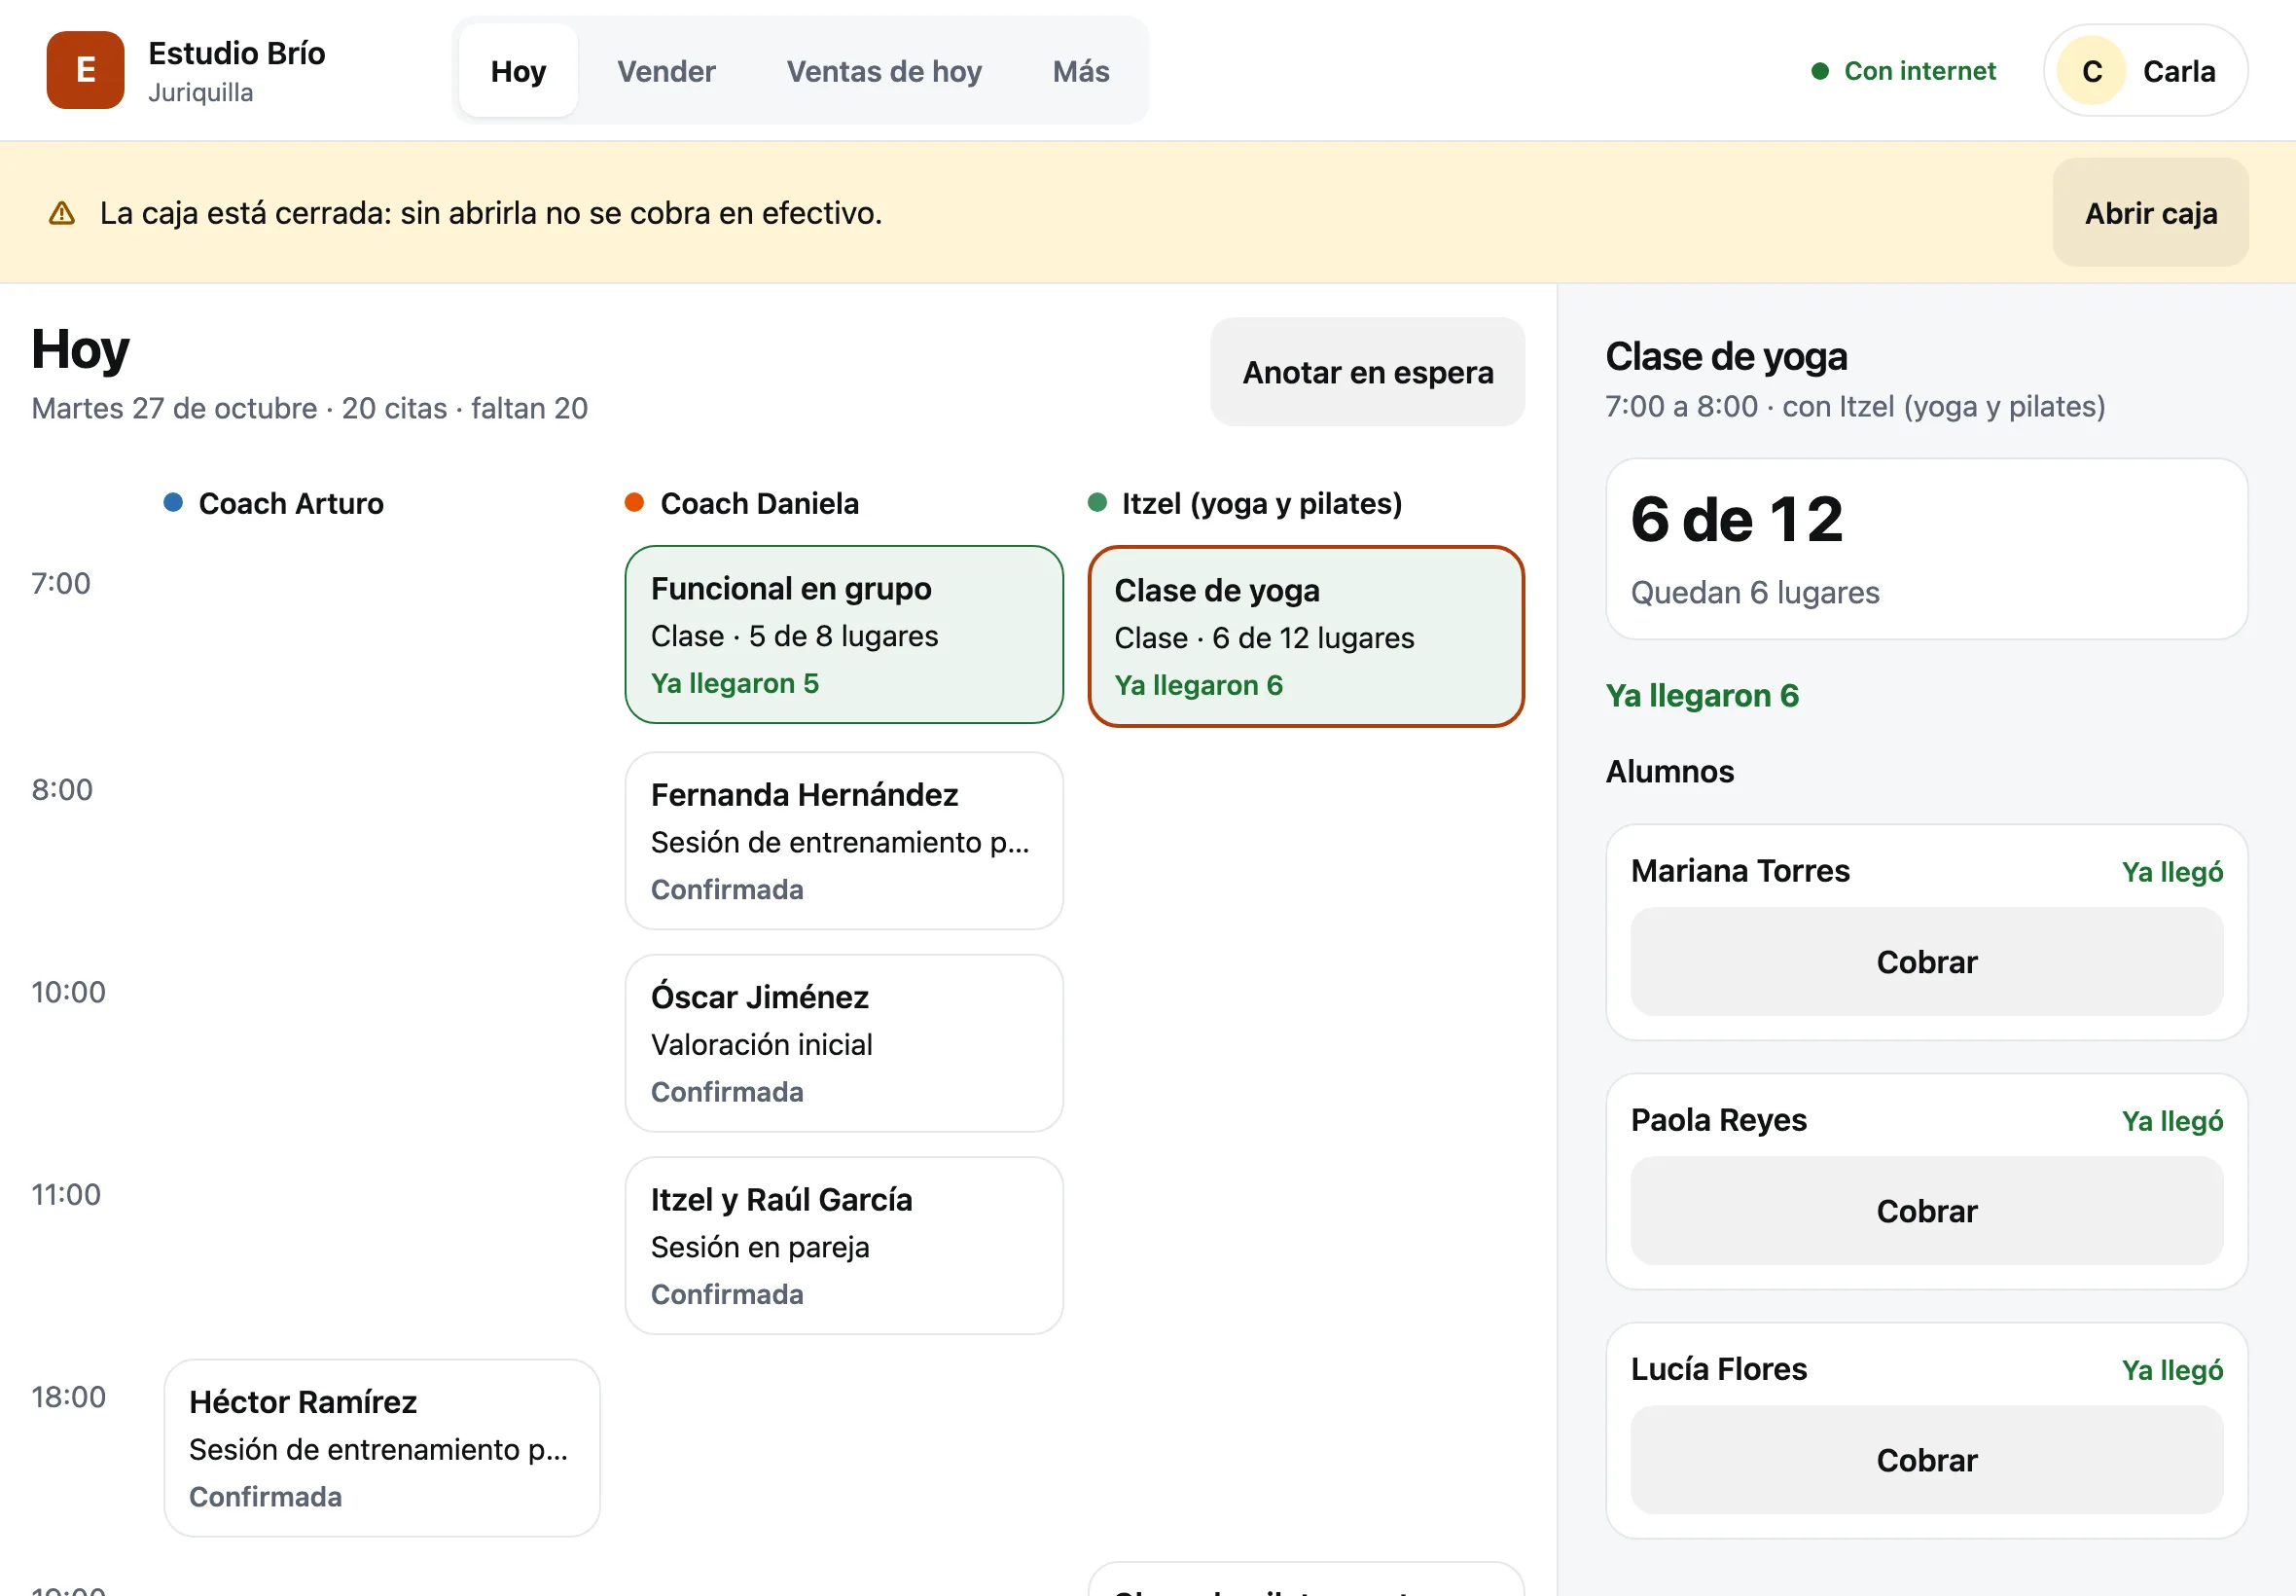
Task: Click Cobrar for Lucía Flores
Action: coord(1926,1460)
